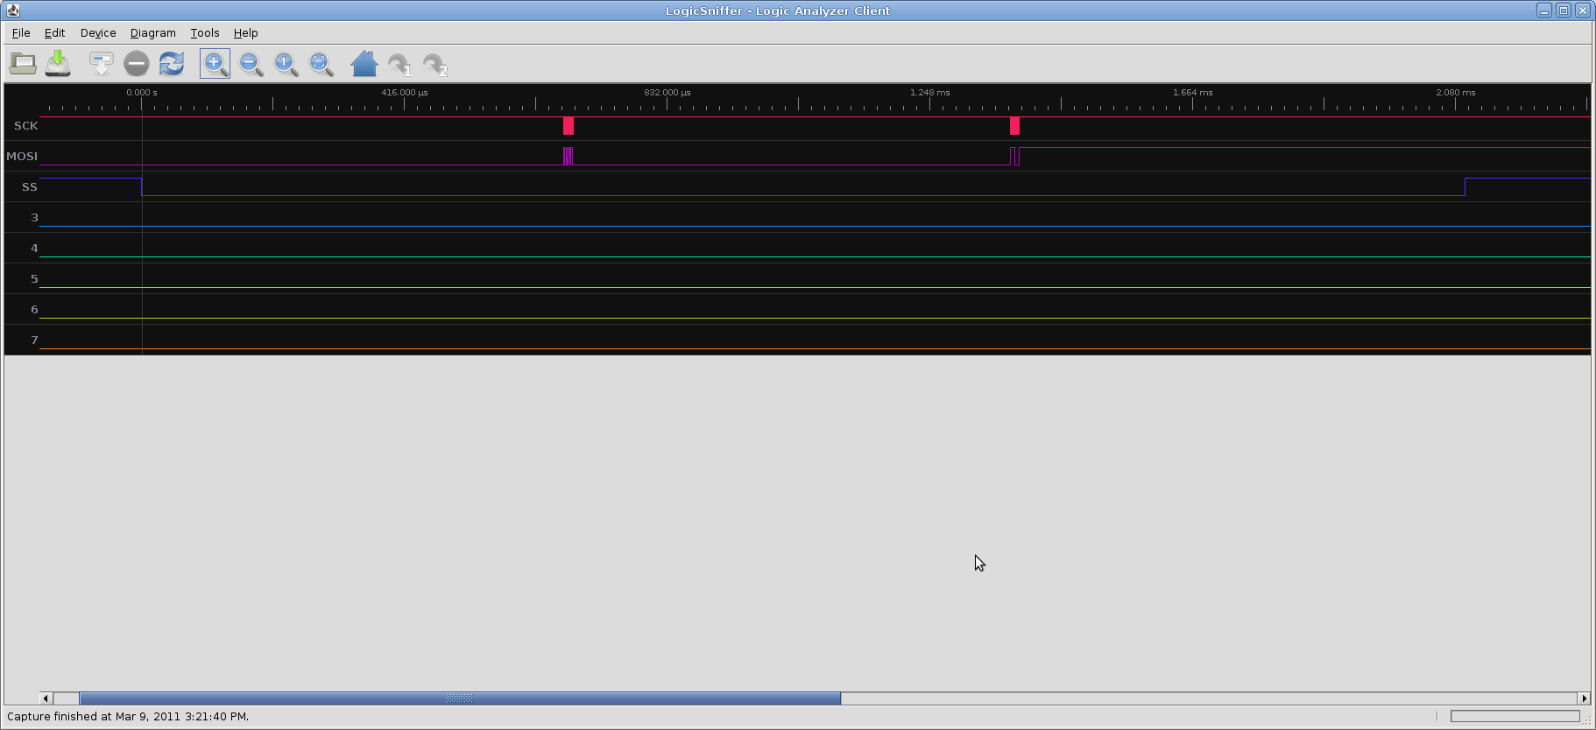1596x730 pixels.
Task: Select channel 3 label
Action: 34,217
